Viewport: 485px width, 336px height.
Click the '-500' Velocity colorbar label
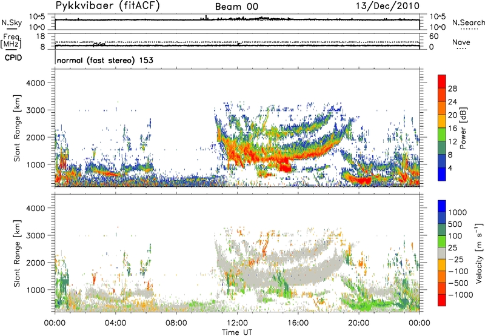coord(458,283)
